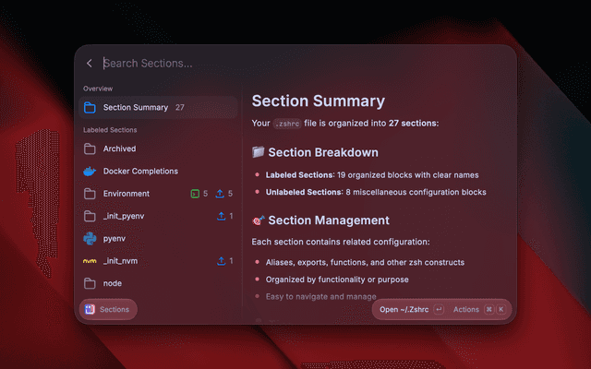
Task: Open the Actions menu
Action: tap(466, 310)
